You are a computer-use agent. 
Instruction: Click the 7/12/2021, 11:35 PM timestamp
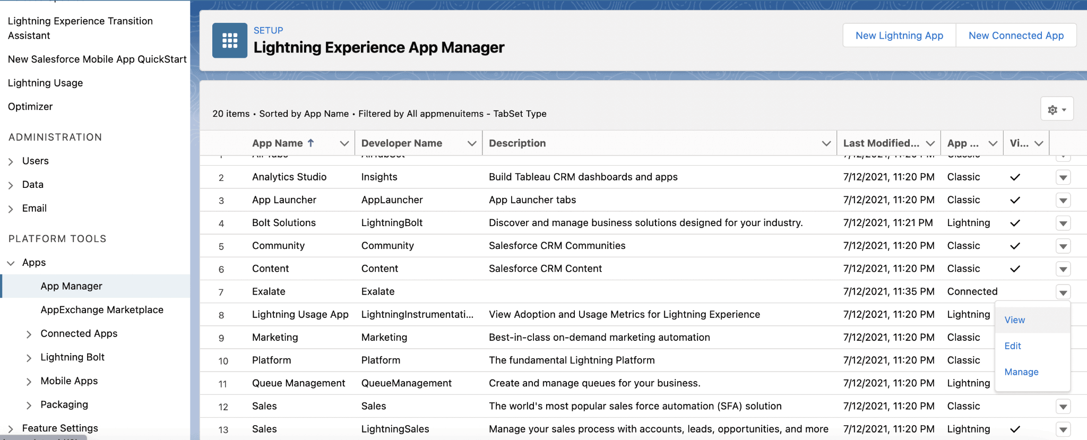tap(888, 291)
